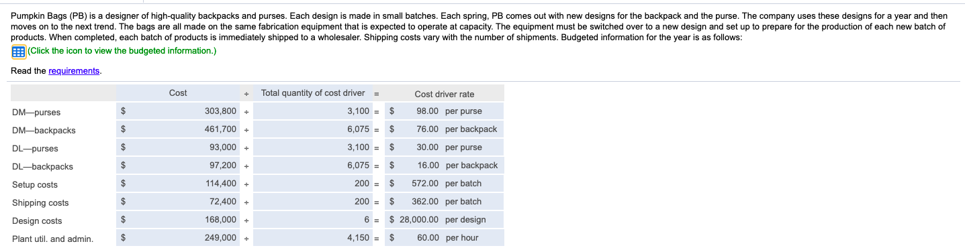Click the cost driver quantity in the Shipping costs row
965x252 pixels.
point(312,202)
